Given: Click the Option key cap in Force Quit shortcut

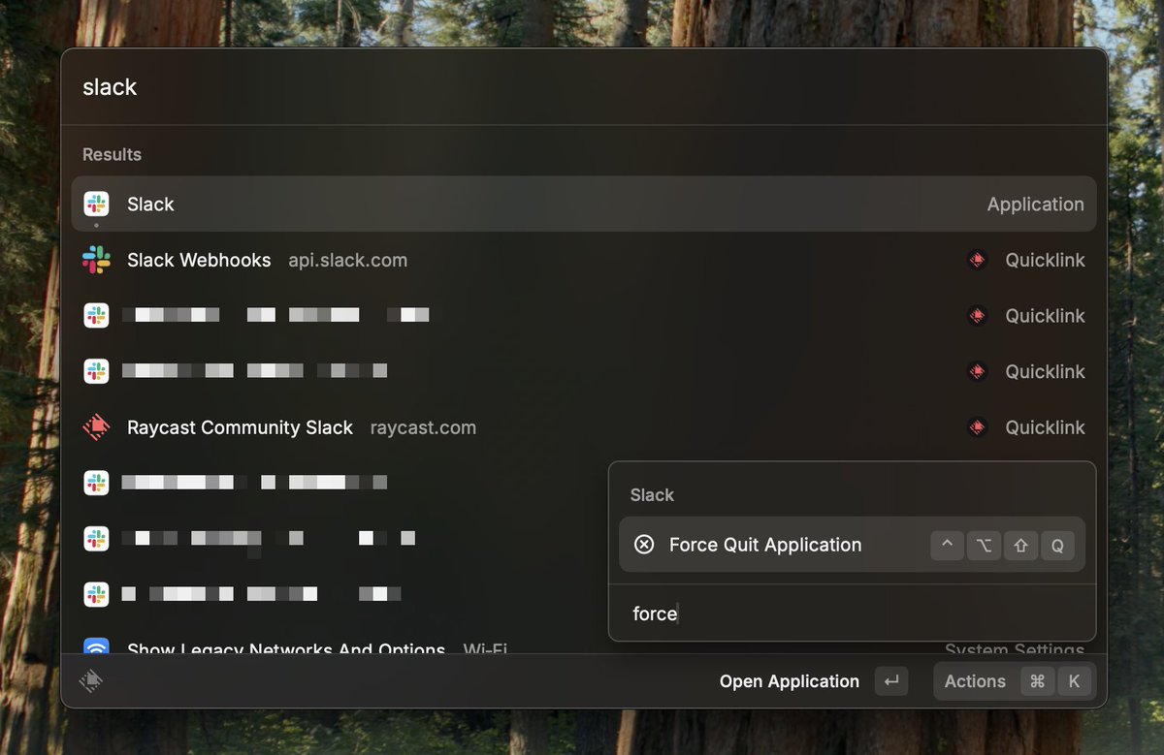Looking at the screenshot, I should click(984, 545).
